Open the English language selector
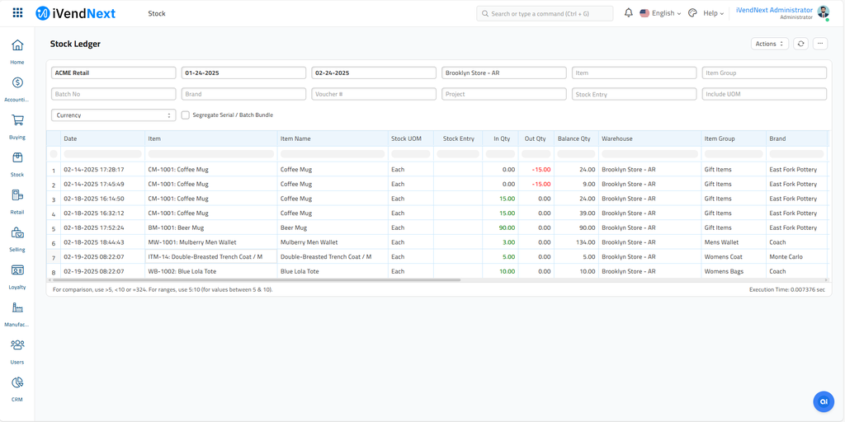 (661, 13)
